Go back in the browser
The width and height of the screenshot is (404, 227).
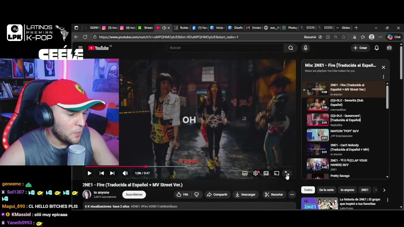76,37
